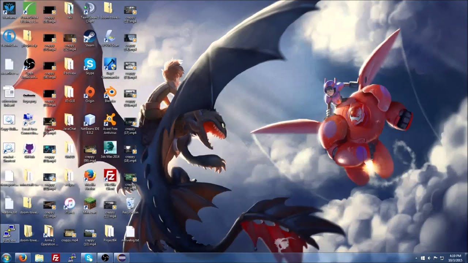Select the TechnicLauncher desktop icon
Screen dimensions: 468x263
(x=9, y=38)
